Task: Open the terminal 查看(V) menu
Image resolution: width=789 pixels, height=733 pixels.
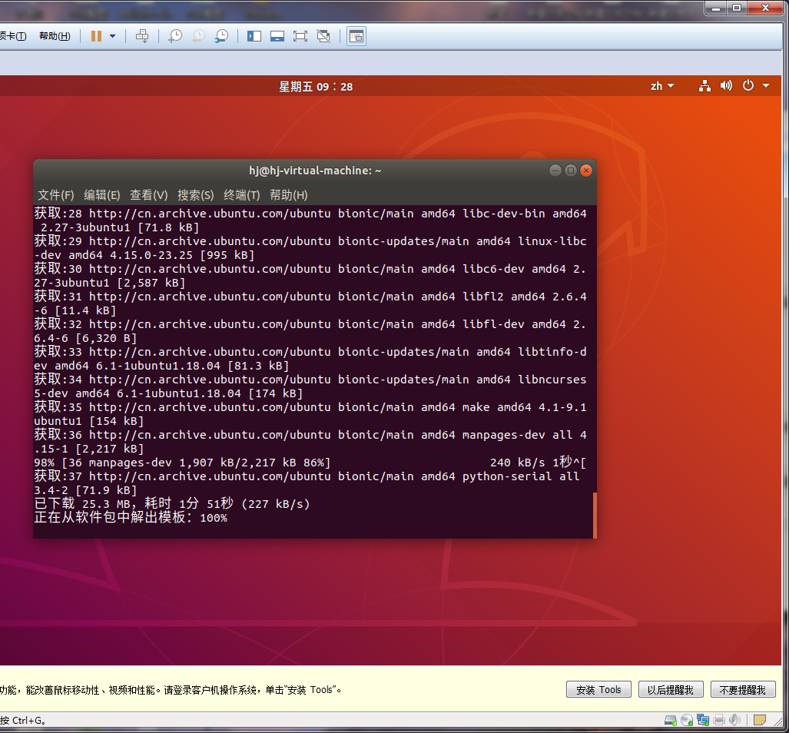Action: coord(148,195)
